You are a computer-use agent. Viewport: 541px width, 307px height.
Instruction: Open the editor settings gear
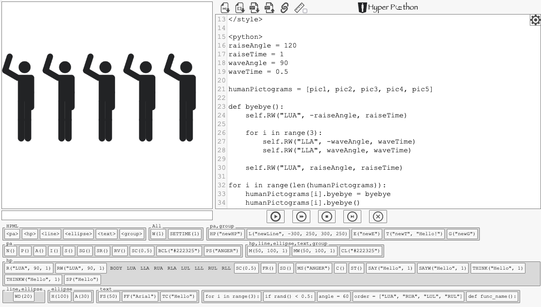tap(535, 20)
